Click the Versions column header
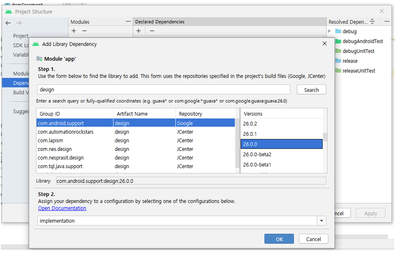 click(x=282, y=114)
